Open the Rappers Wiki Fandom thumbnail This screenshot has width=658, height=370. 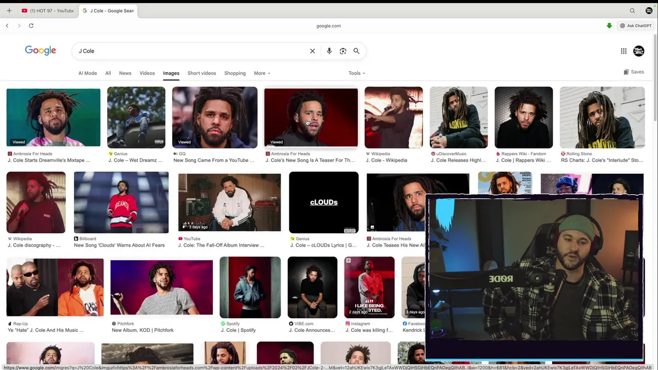point(524,118)
